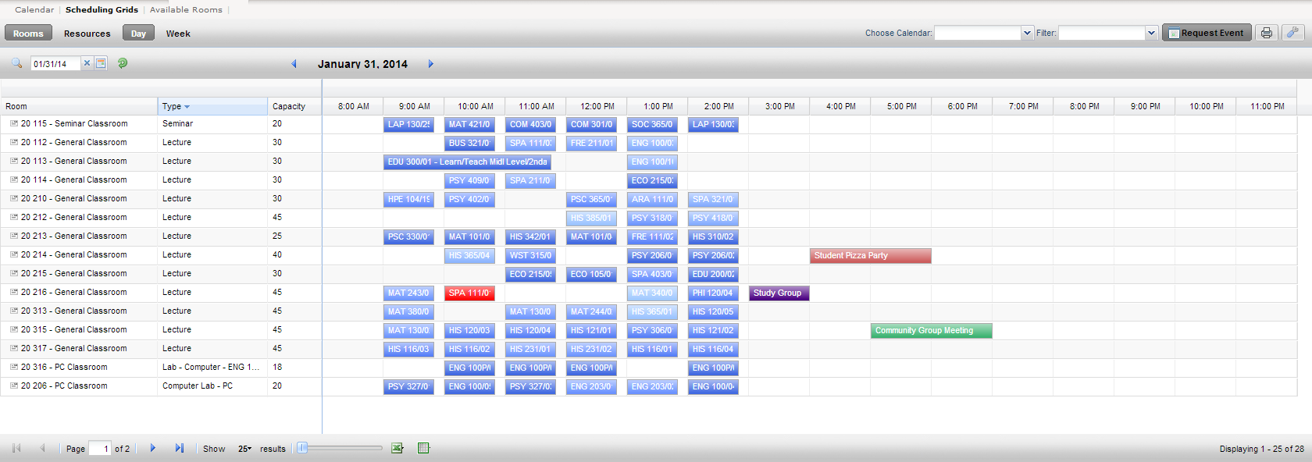Switch to Week view
Screen dimensions: 1312x462
tap(178, 34)
